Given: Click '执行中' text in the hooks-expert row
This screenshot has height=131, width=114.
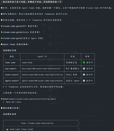Looking at the screenshot, I should [90, 75].
